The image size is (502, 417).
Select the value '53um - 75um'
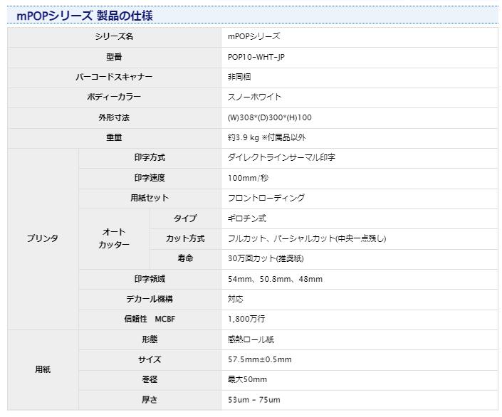point(254,400)
